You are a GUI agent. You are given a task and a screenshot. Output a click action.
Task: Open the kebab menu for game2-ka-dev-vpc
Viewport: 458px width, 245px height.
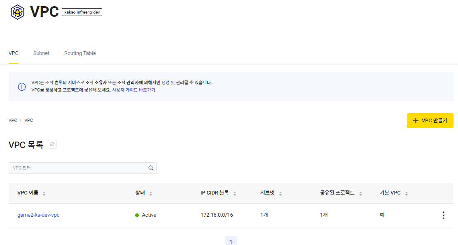443,215
